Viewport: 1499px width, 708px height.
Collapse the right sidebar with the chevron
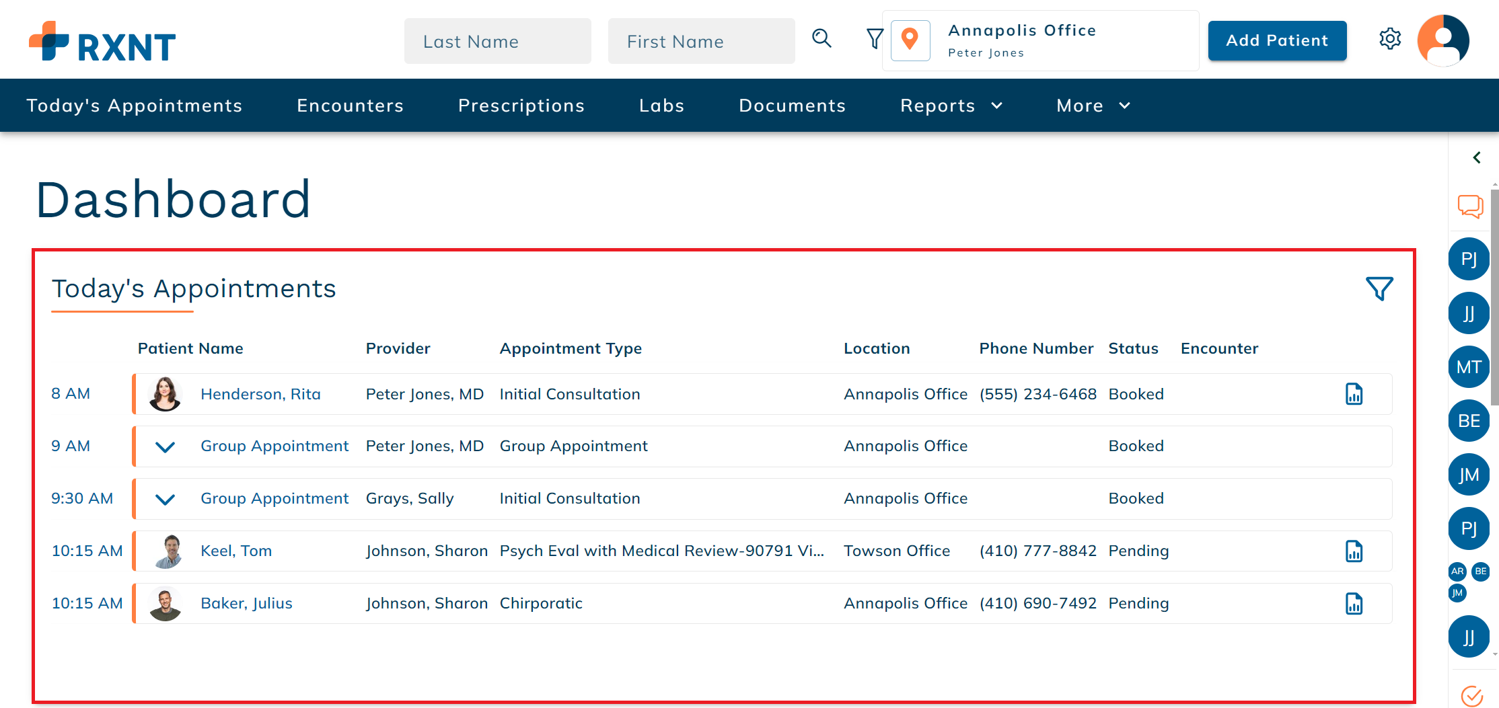[x=1477, y=157]
